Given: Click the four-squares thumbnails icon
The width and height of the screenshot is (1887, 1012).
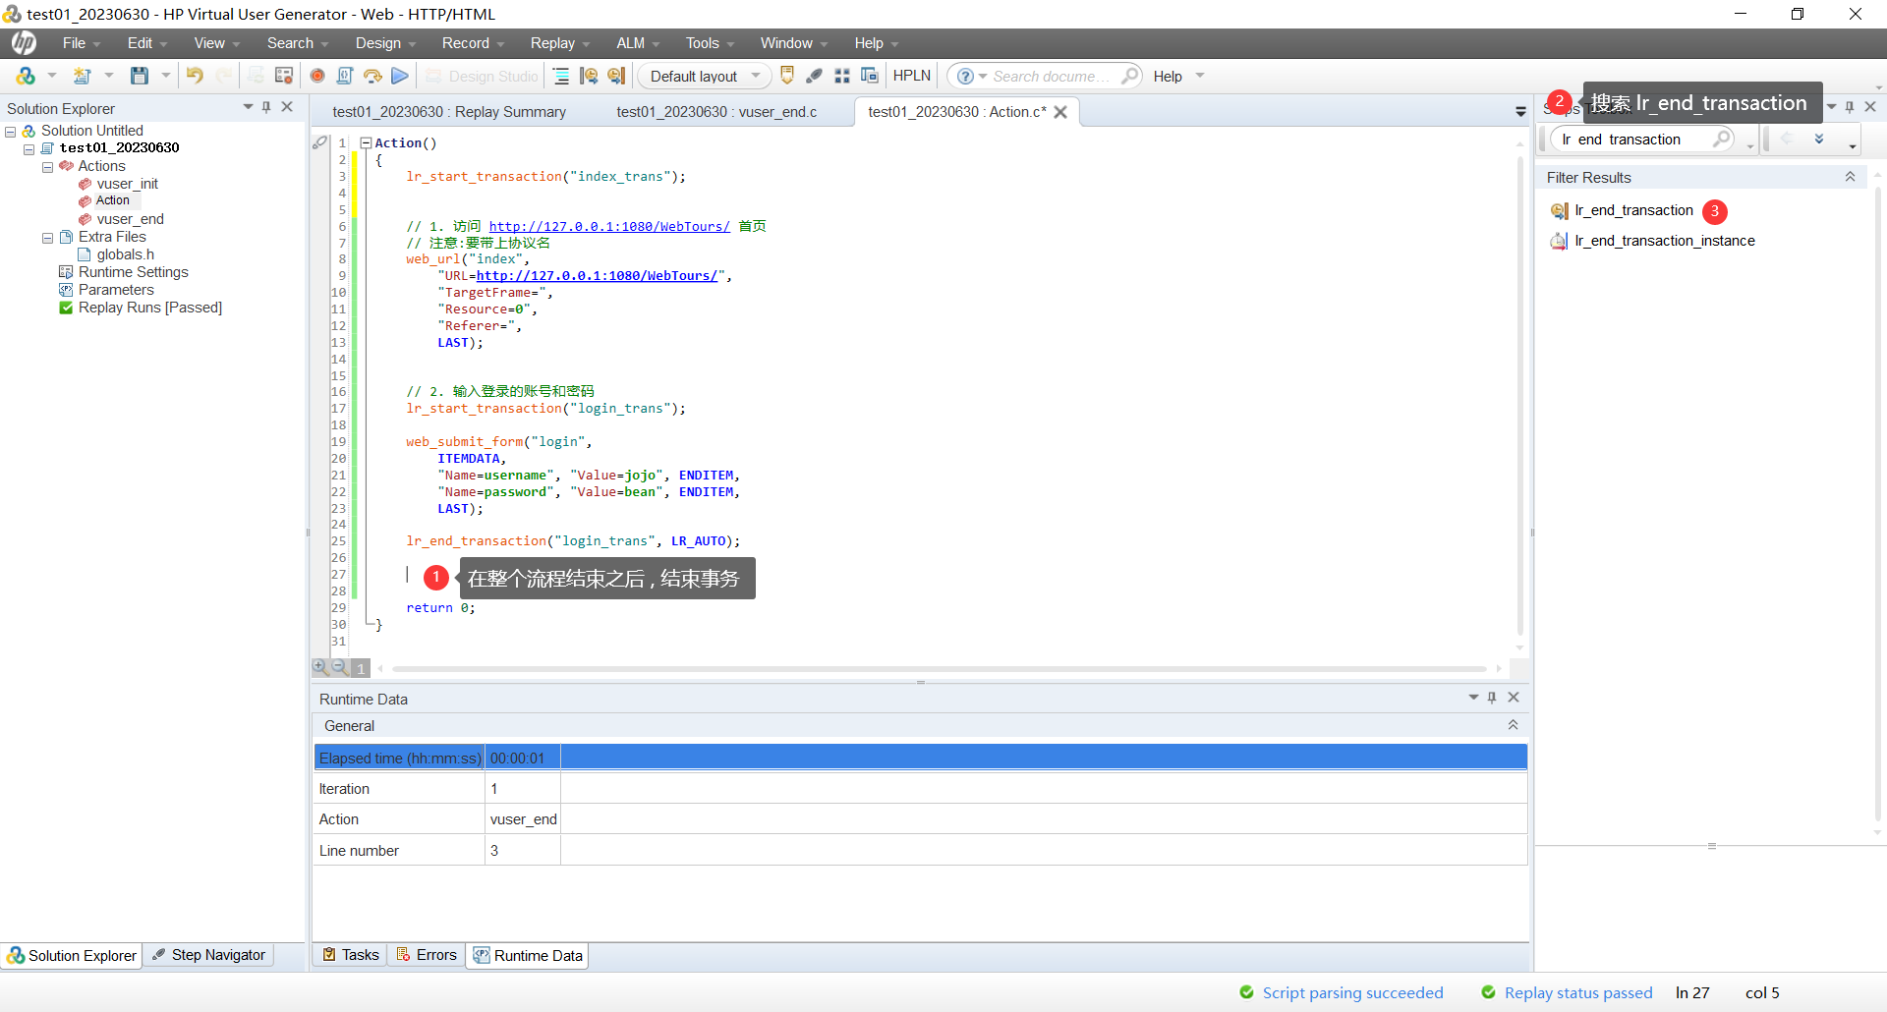Looking at the screenshot, I should click(x=842, y=76).
